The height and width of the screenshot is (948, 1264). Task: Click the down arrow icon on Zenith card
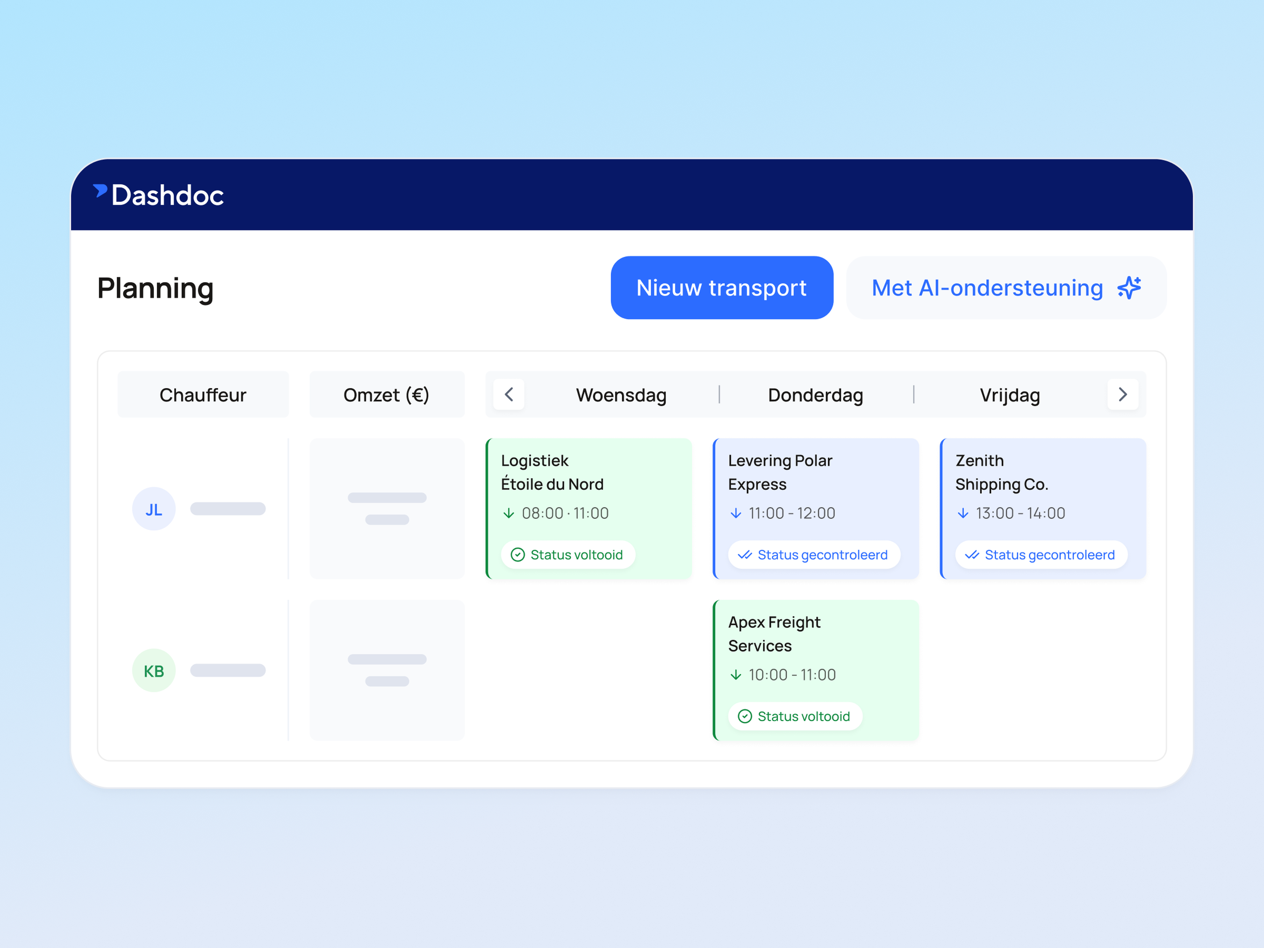[963, 513]
